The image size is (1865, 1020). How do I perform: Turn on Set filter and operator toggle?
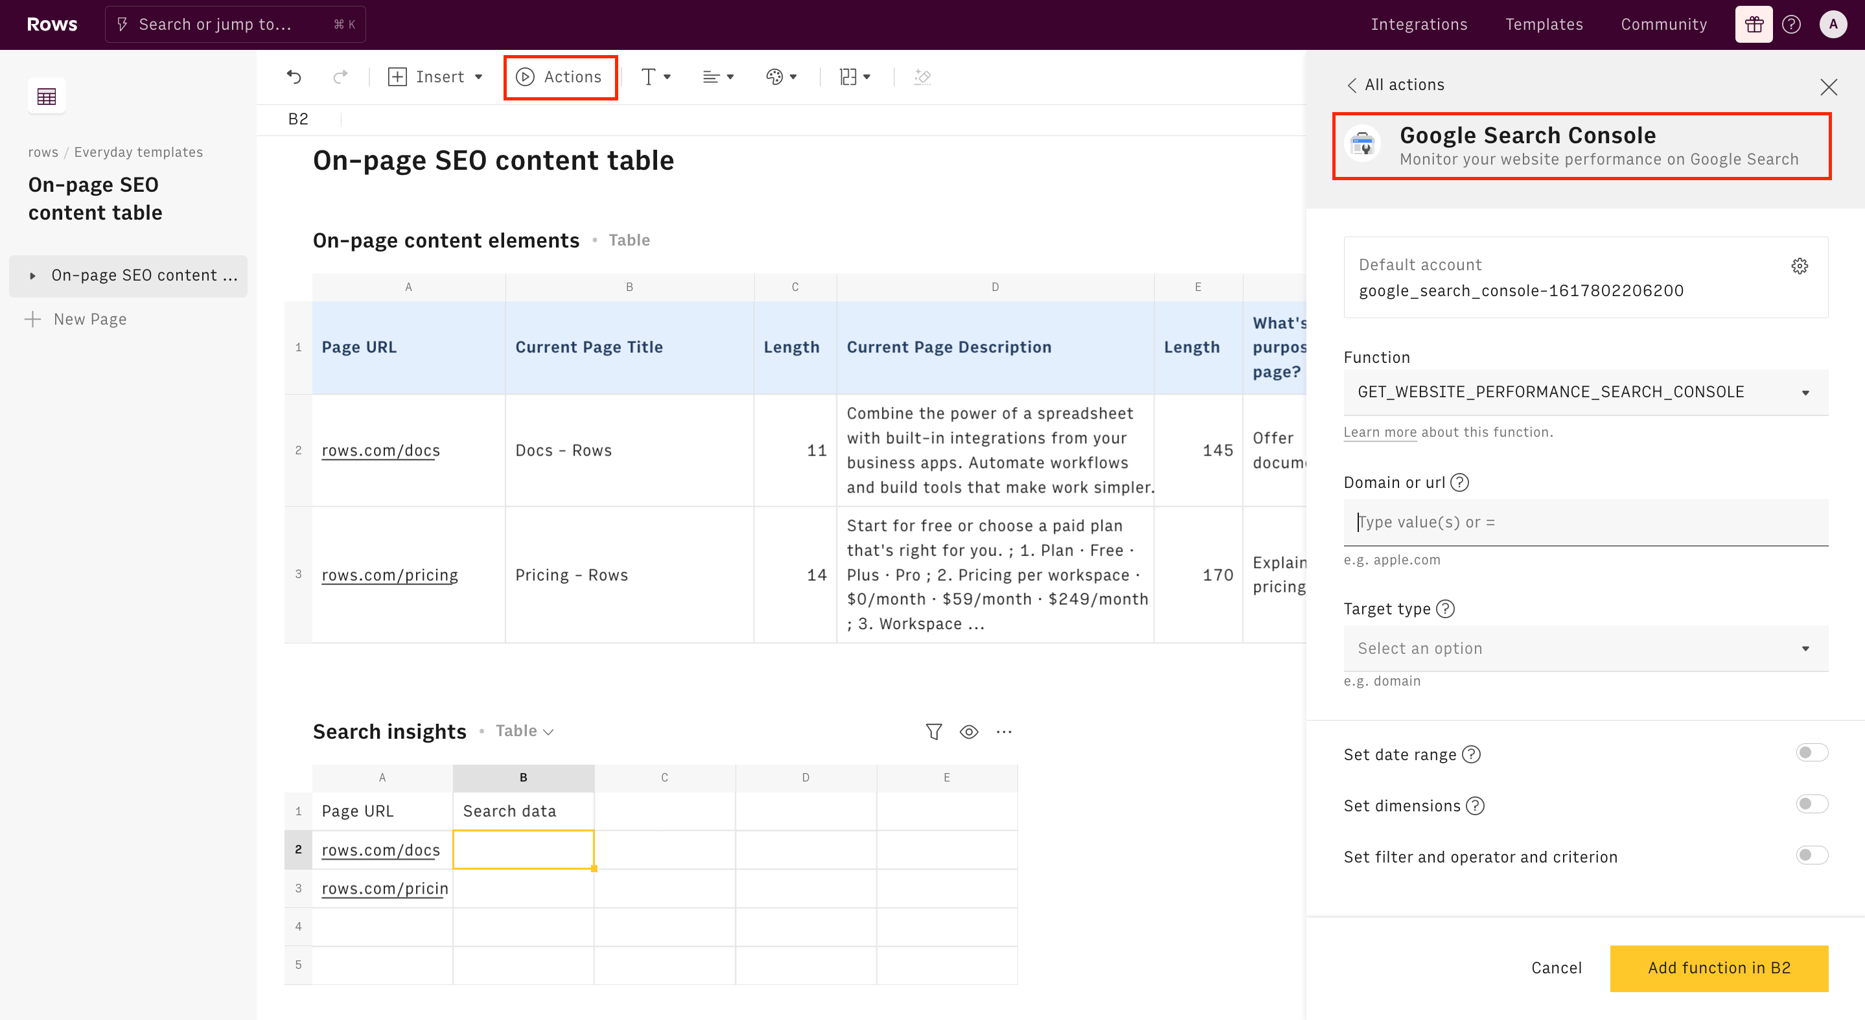[x=1811, y=855]
